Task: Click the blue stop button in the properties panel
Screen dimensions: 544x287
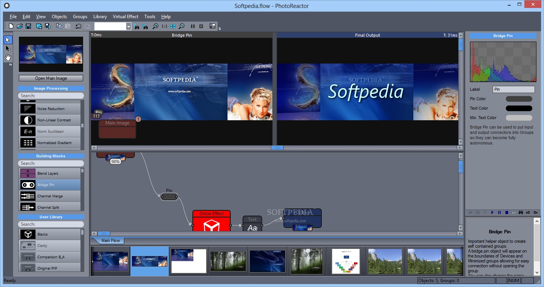Action: (507, 213)
